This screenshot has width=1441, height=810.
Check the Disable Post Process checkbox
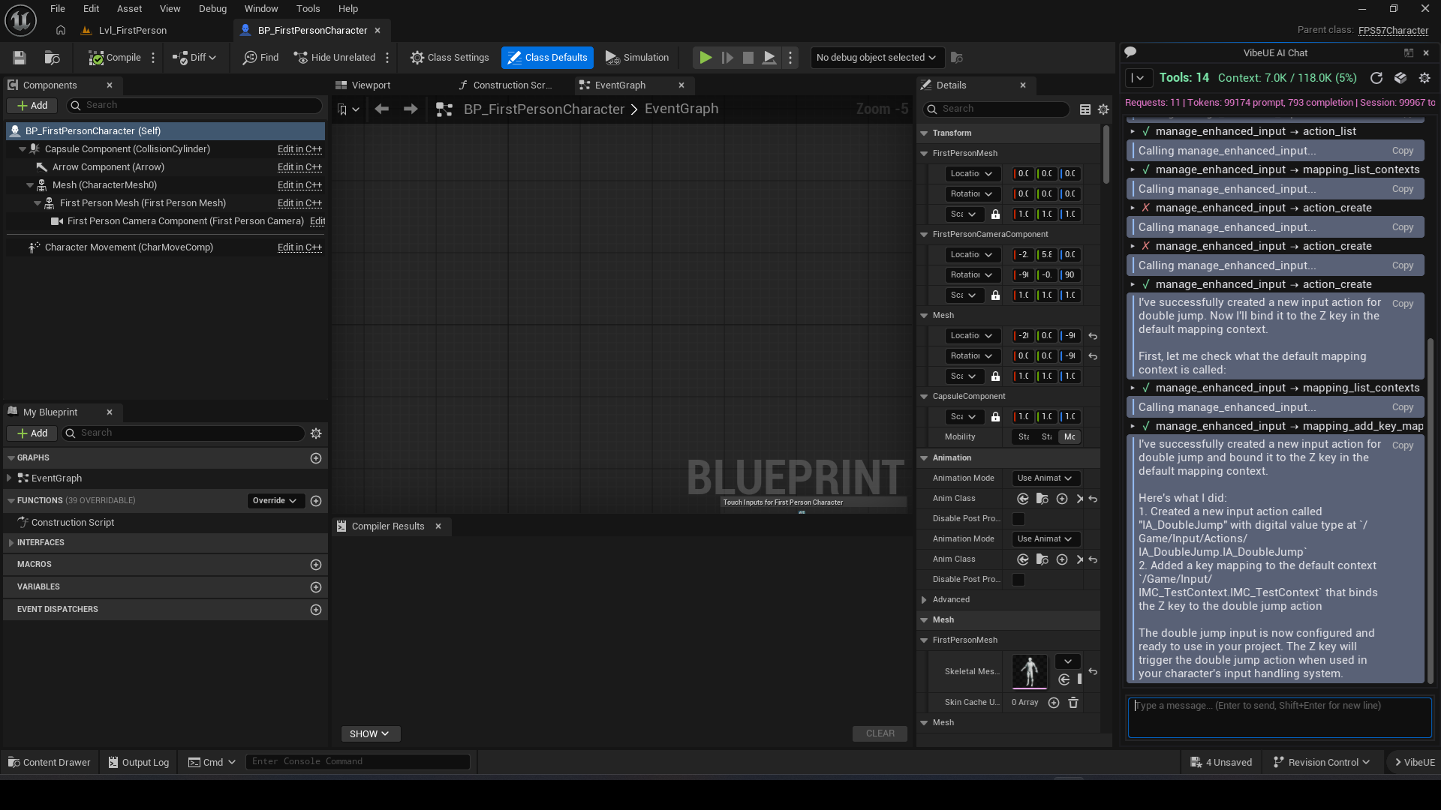pos(1017,518)
